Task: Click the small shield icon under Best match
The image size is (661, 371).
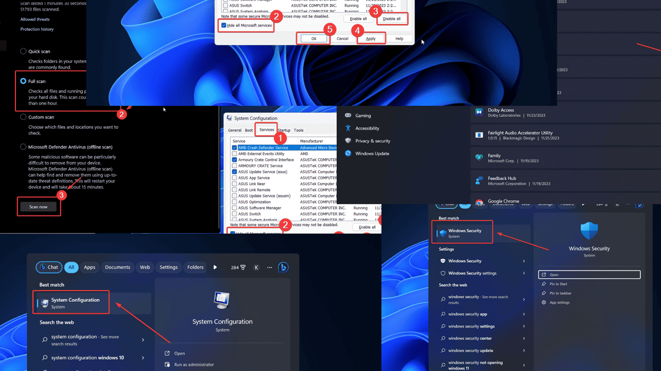Action: click(x=443, y=233)
